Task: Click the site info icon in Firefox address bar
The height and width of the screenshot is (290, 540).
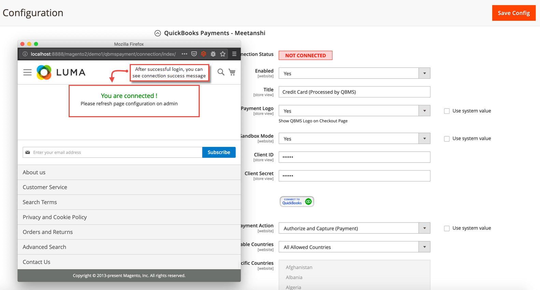Action: coord(25,54)
